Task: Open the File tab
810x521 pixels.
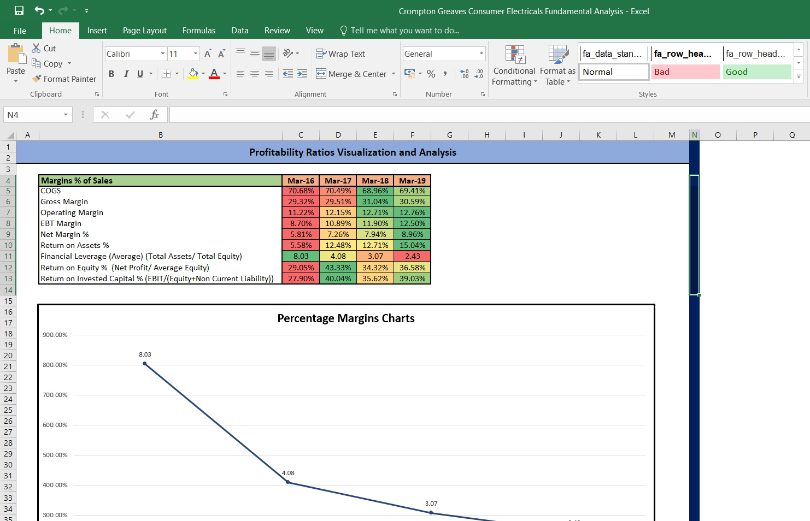Action: [20, 31]
